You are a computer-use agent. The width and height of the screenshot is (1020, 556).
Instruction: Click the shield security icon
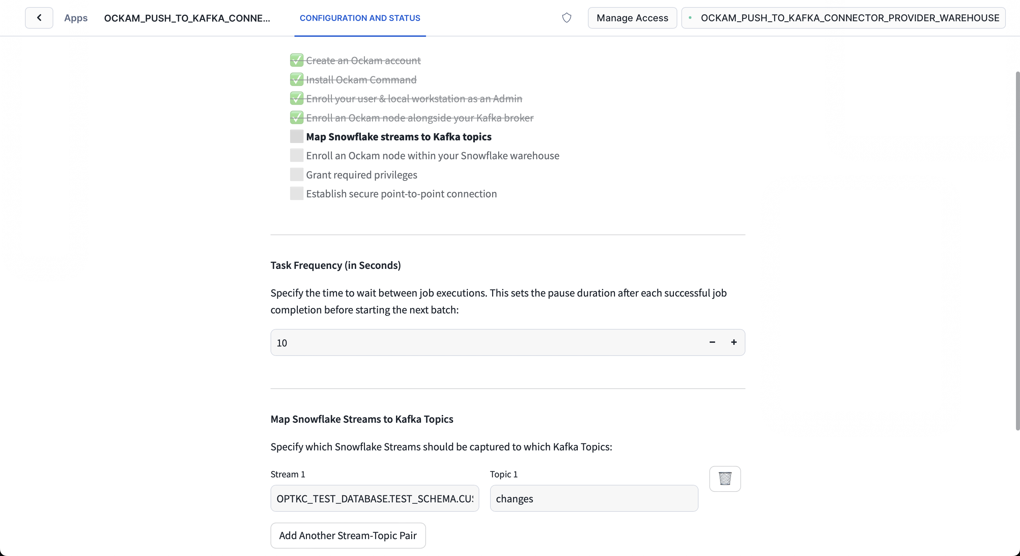567,18
